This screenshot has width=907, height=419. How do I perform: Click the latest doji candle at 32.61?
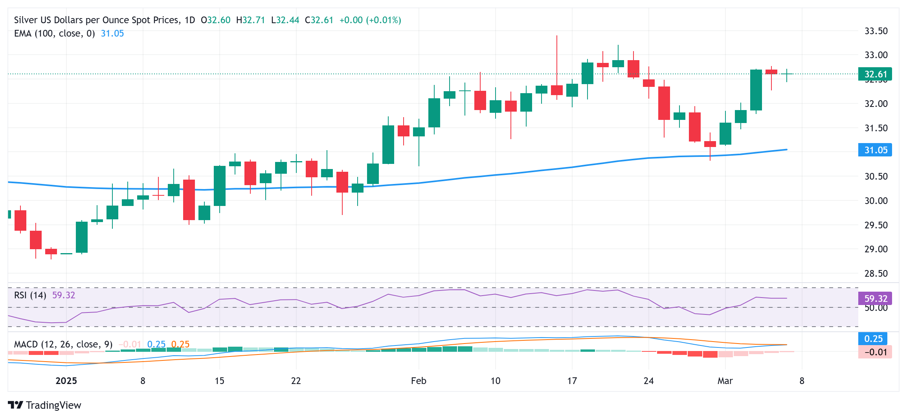tap(787, 75)
